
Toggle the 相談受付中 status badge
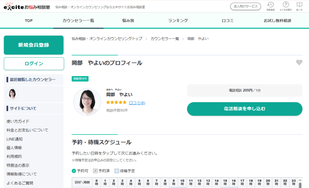point(80,78)
